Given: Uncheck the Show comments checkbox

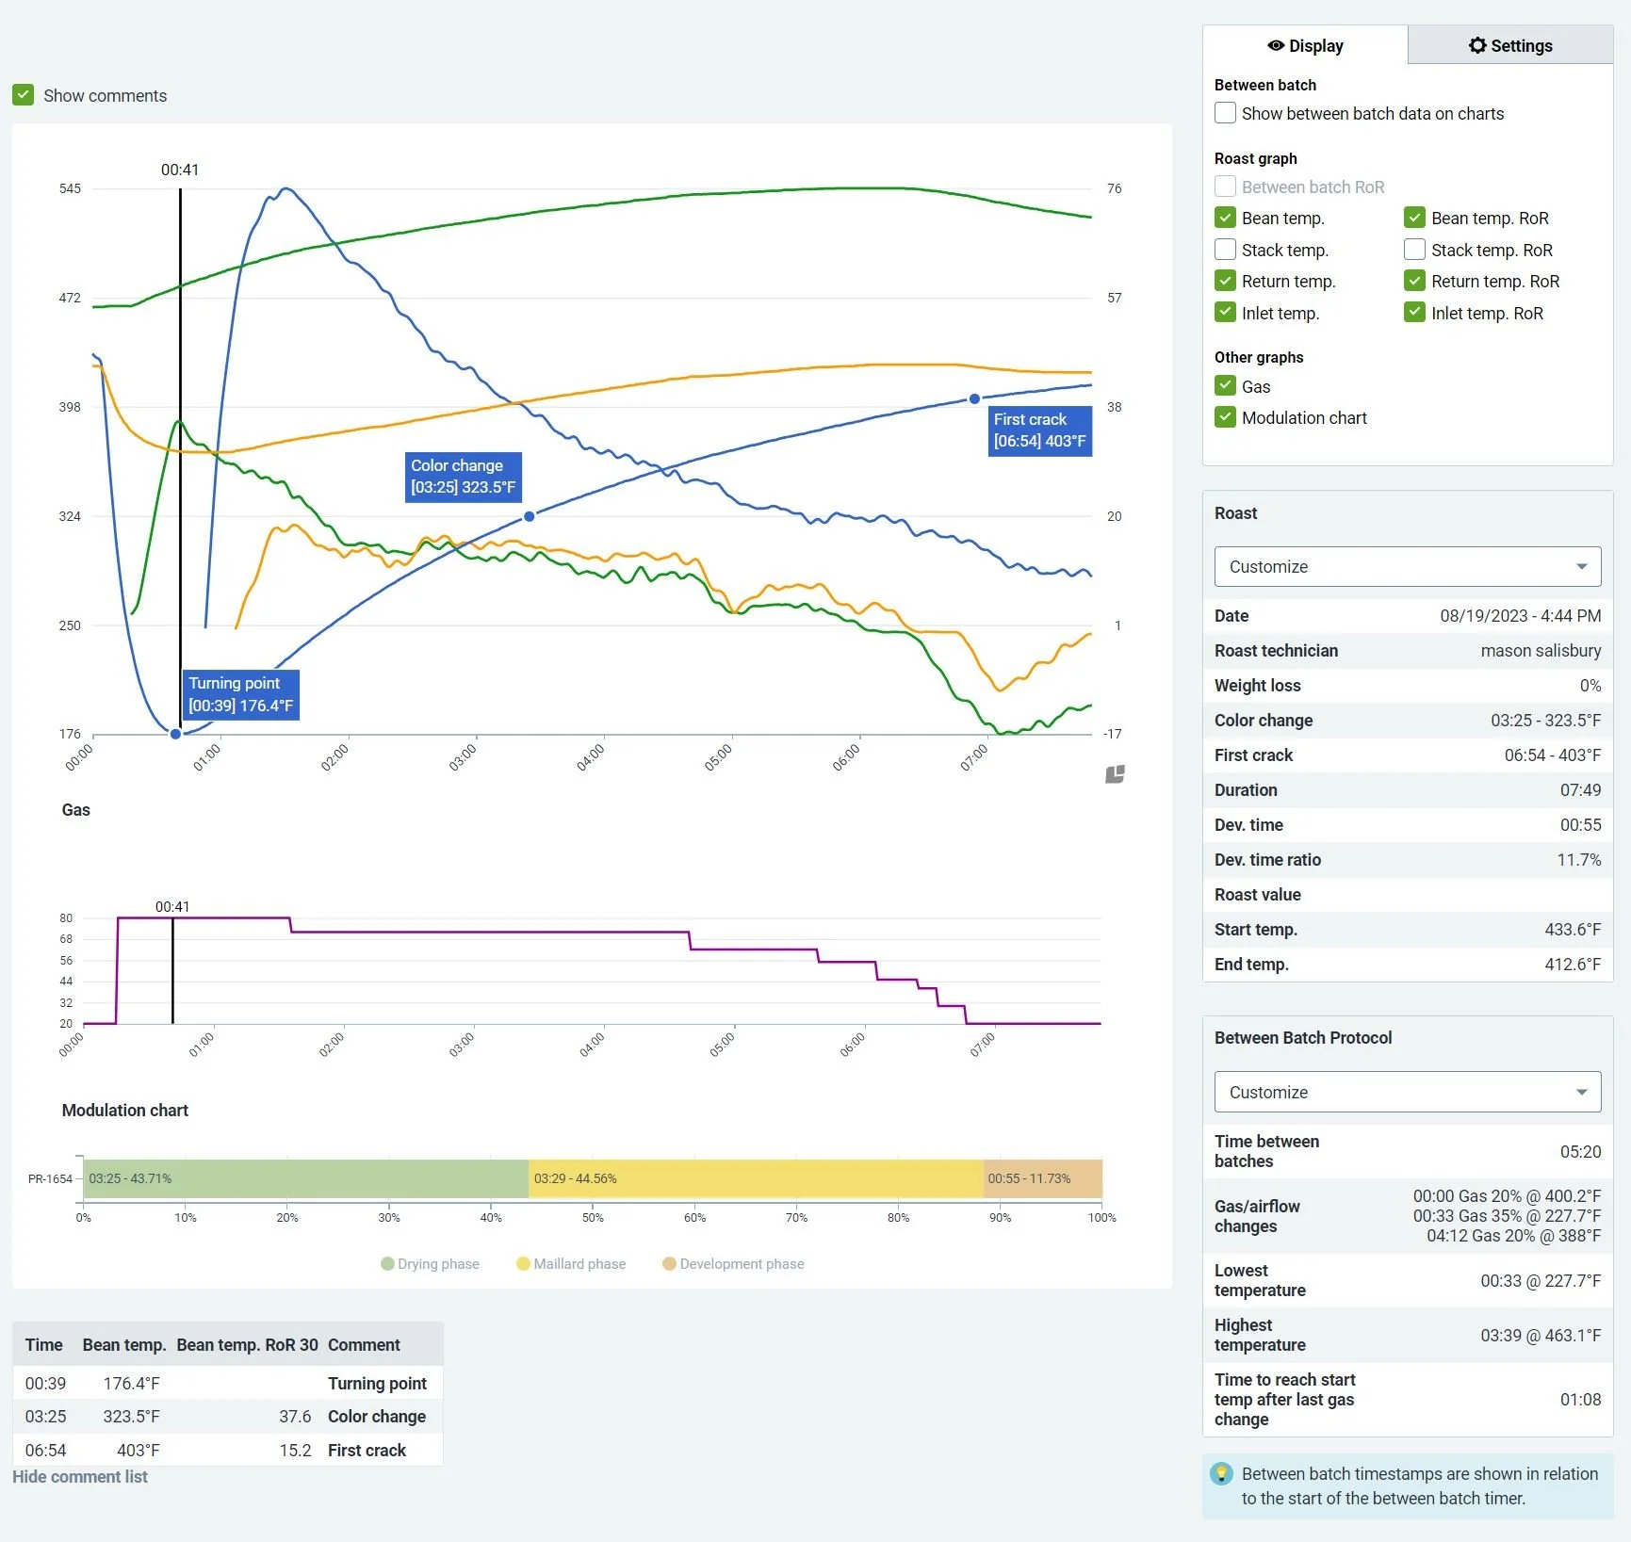Looking at the screenshot, I should point(24,95).
